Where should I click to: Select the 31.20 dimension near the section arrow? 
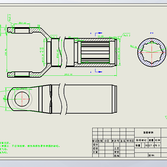pos(101,36)
